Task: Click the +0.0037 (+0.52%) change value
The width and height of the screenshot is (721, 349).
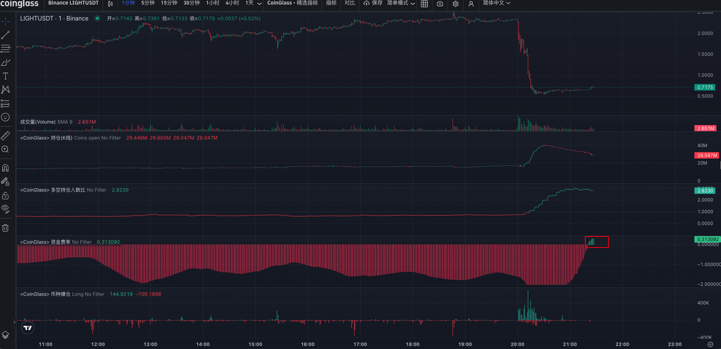Action: click(238, 19)
